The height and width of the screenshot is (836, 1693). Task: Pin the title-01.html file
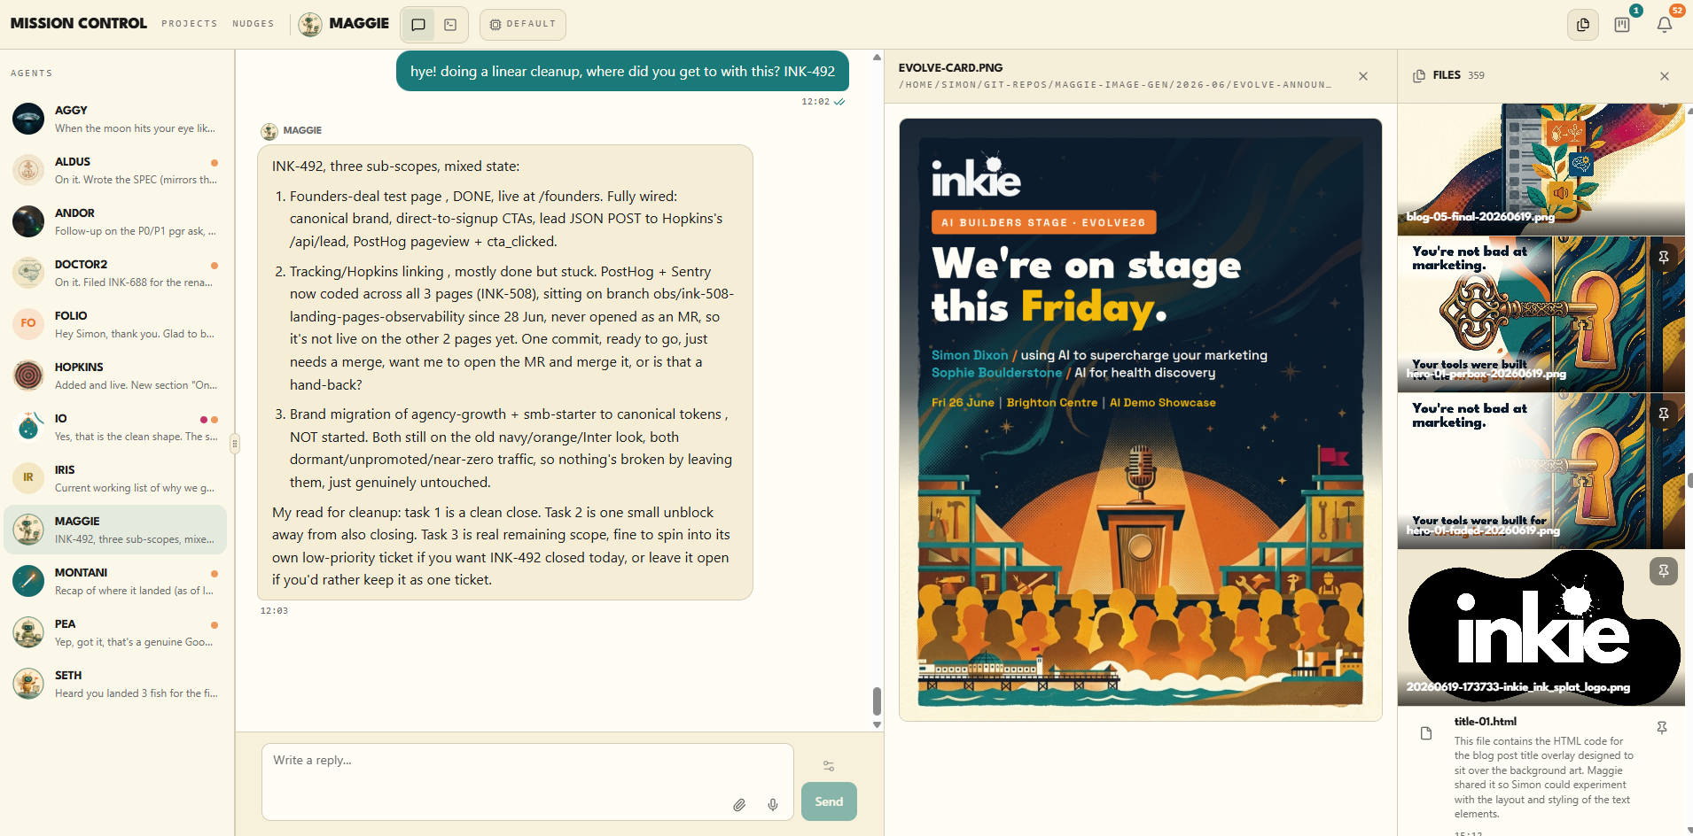click(x=1662, y=727)
